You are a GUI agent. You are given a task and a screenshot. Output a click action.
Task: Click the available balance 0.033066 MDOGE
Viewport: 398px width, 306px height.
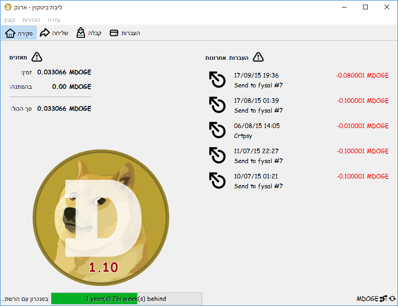click(x=64, y=72)
